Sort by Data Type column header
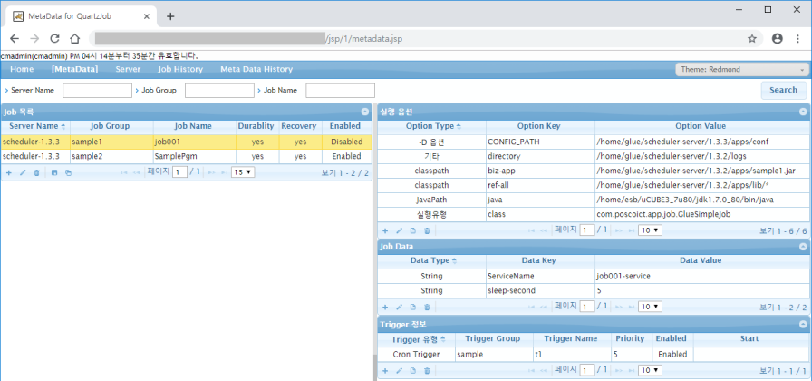Screen dimensions: 812x381 pos(432,260)
